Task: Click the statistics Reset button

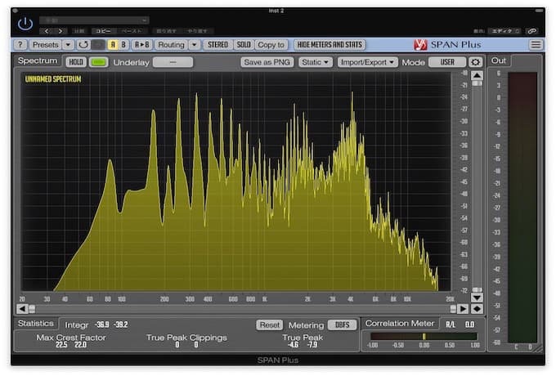Action: pos(270,325)
